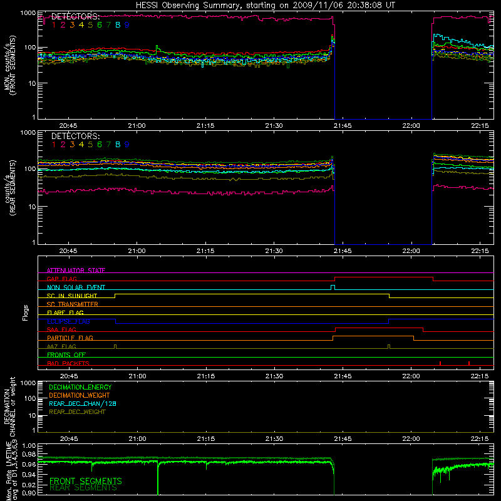Click the 22:00 tick label under the front segments plot
This screenshot has width=501, height=501.
(411, 126)
